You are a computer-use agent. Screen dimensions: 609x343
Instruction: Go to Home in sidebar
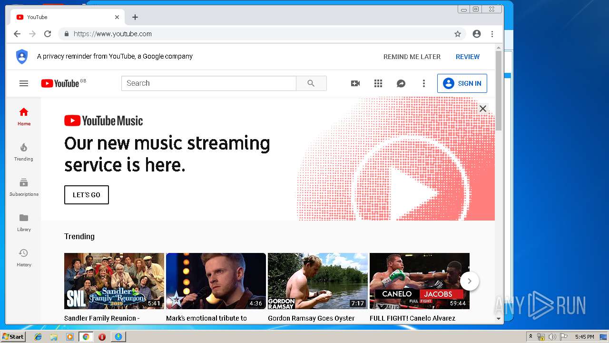click(24, 116)
